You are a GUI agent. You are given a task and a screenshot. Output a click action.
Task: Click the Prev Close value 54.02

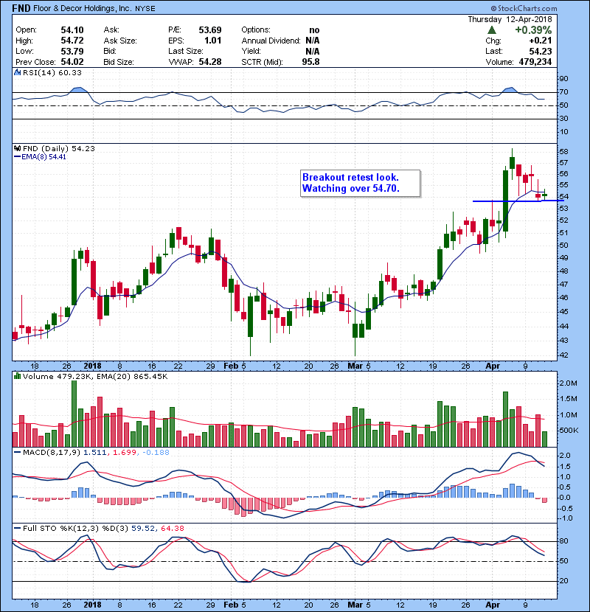pyautogui.click(x=72, y=62)
